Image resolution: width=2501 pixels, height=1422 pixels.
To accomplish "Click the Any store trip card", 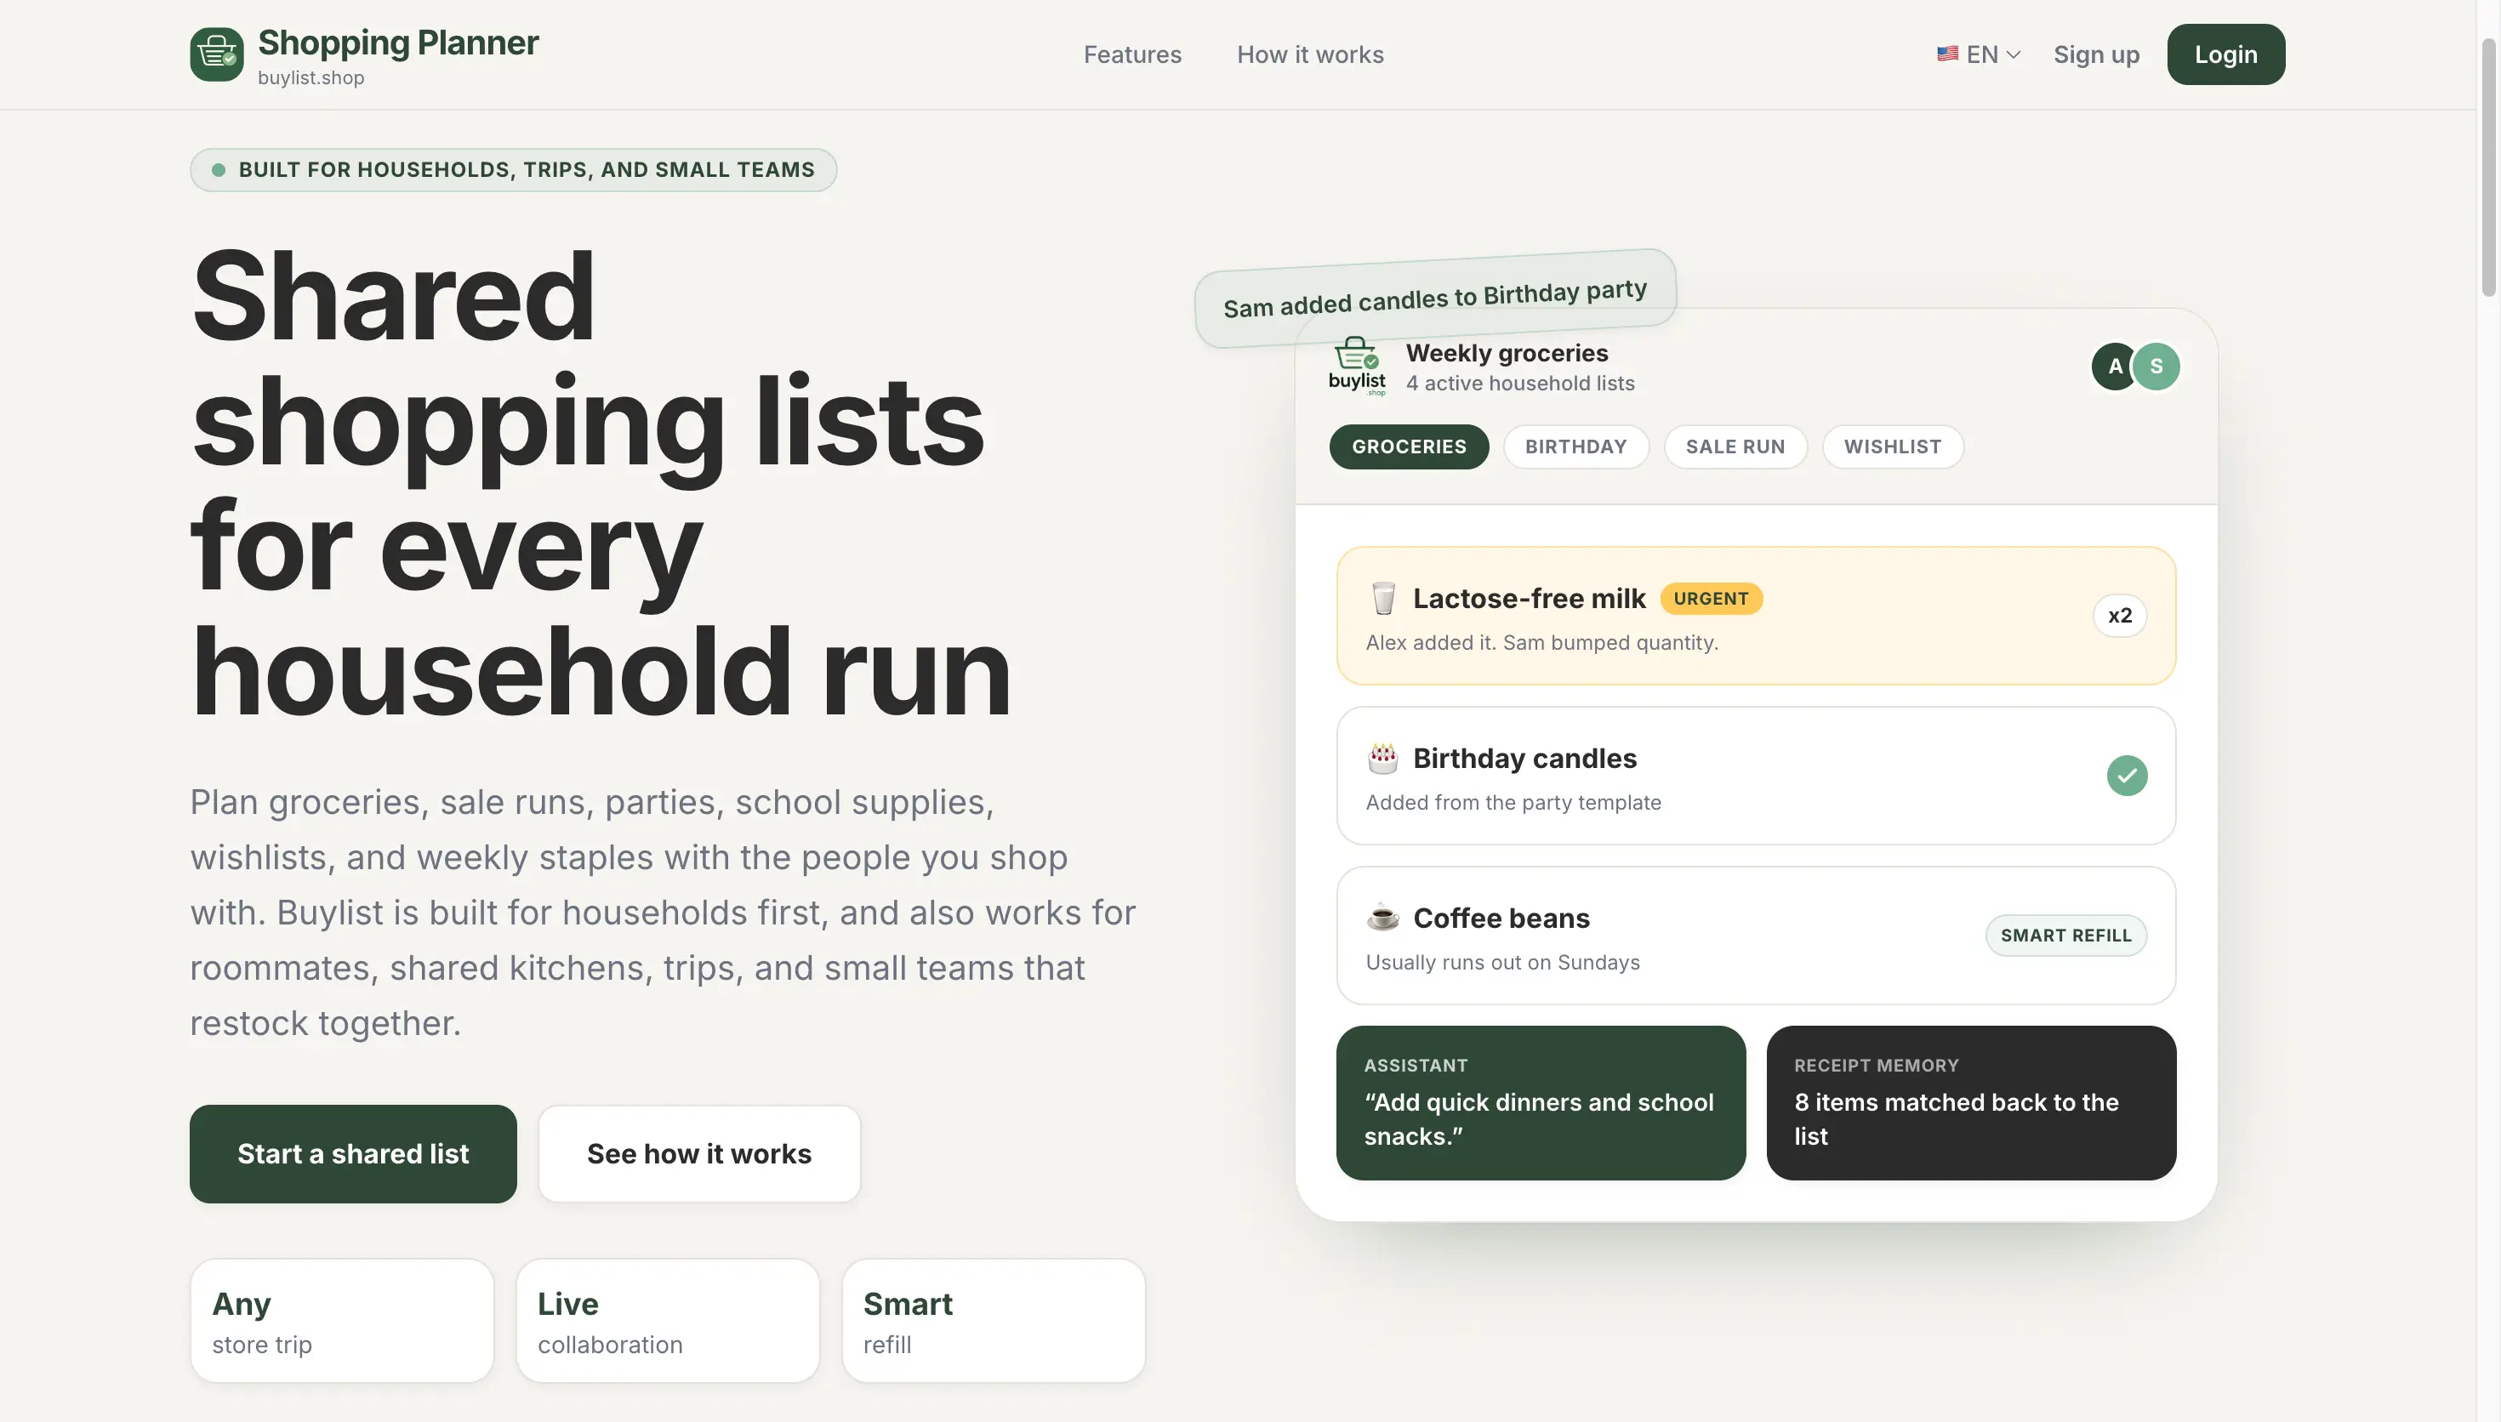I will pyautogui.click(x=342, y=1322).
